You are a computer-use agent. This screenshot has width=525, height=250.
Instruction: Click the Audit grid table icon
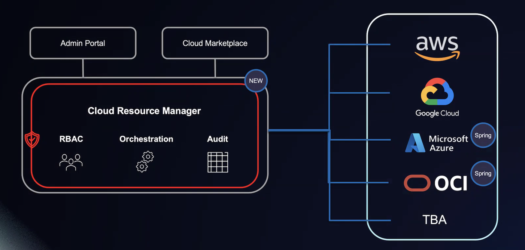[x=218, y=162]
